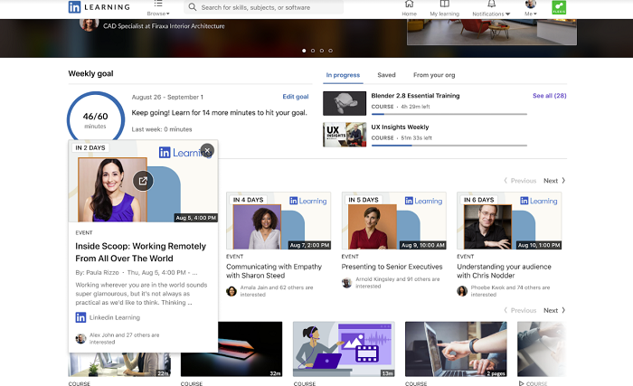Focus the skills search field

(264, 7)
